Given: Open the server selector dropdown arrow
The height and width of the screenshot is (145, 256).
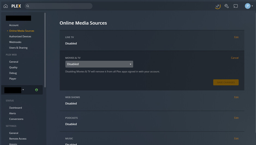Looking at the screenshot, I should (x=23, y=90).
